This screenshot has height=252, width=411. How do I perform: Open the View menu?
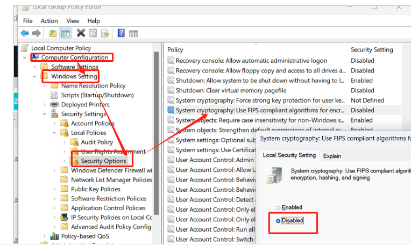coord(73,21)
